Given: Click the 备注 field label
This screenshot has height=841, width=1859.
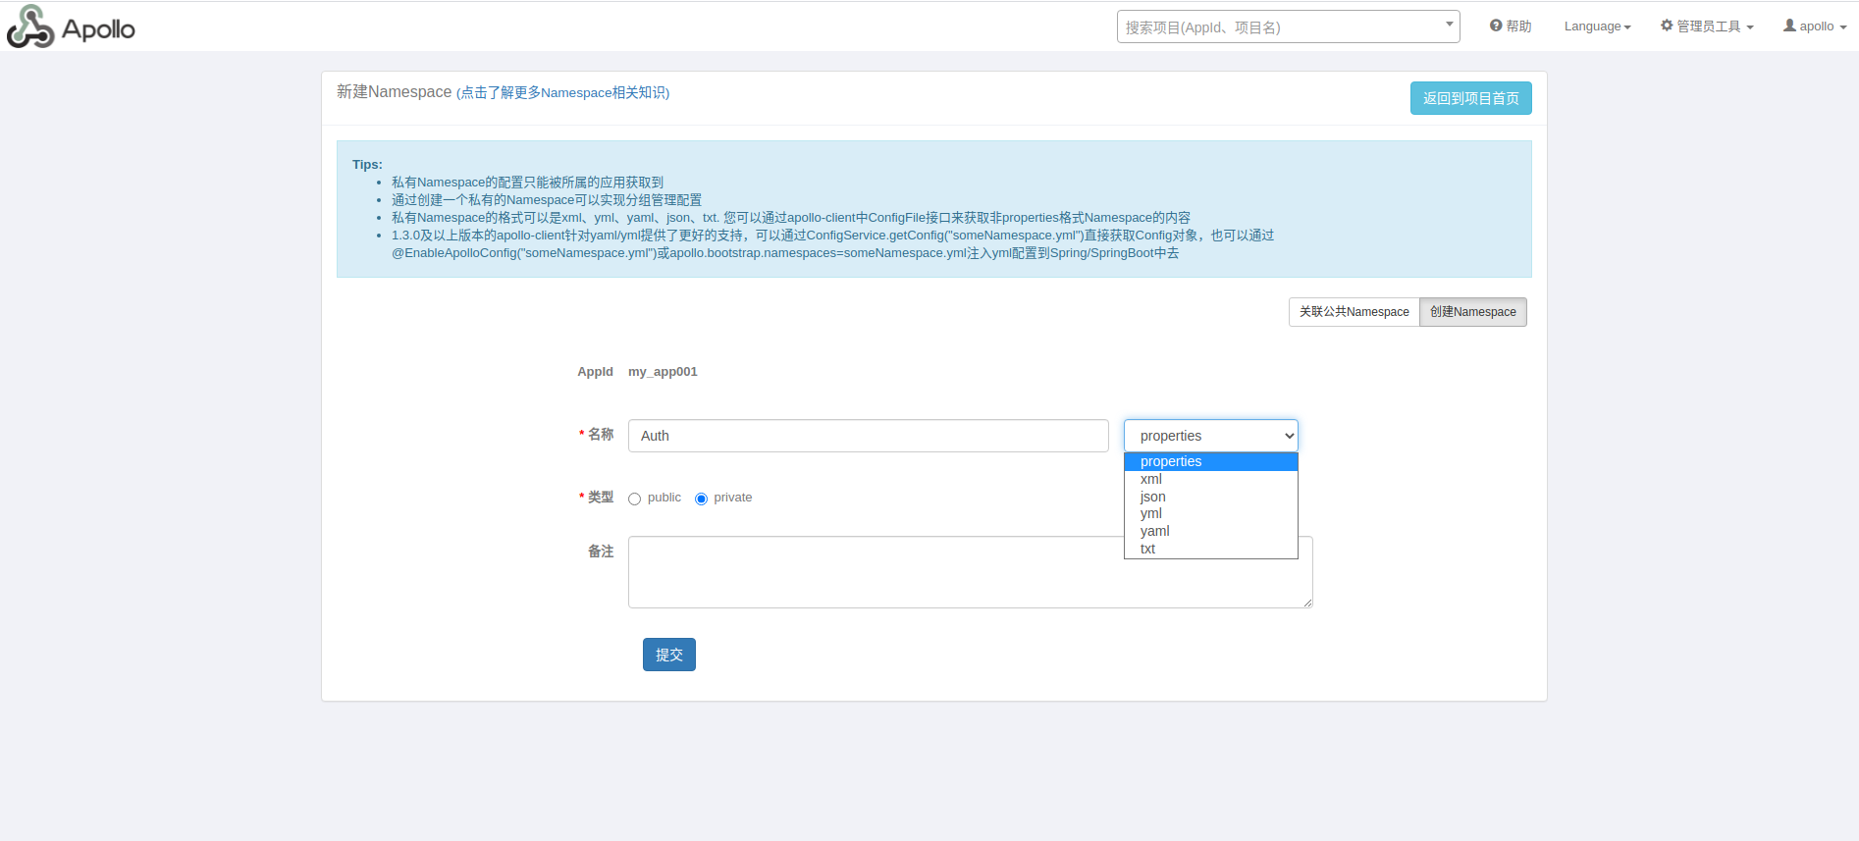Looking at the screenshot, I should [x=601, y=552].
